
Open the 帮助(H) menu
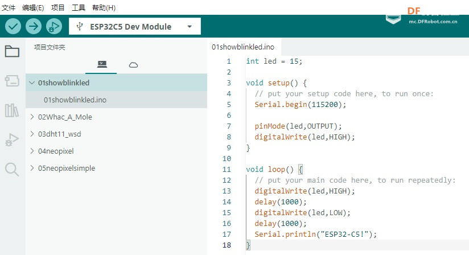[x=104, y=8]
